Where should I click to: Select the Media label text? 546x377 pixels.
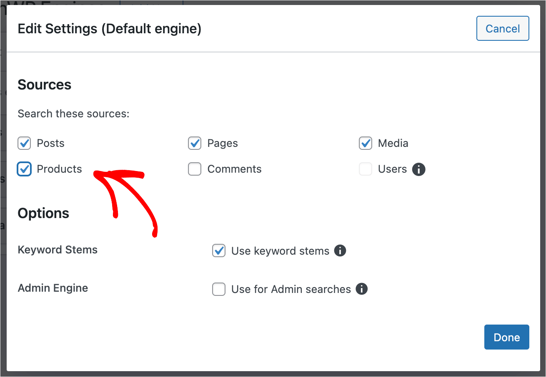[x=393, y=144]
